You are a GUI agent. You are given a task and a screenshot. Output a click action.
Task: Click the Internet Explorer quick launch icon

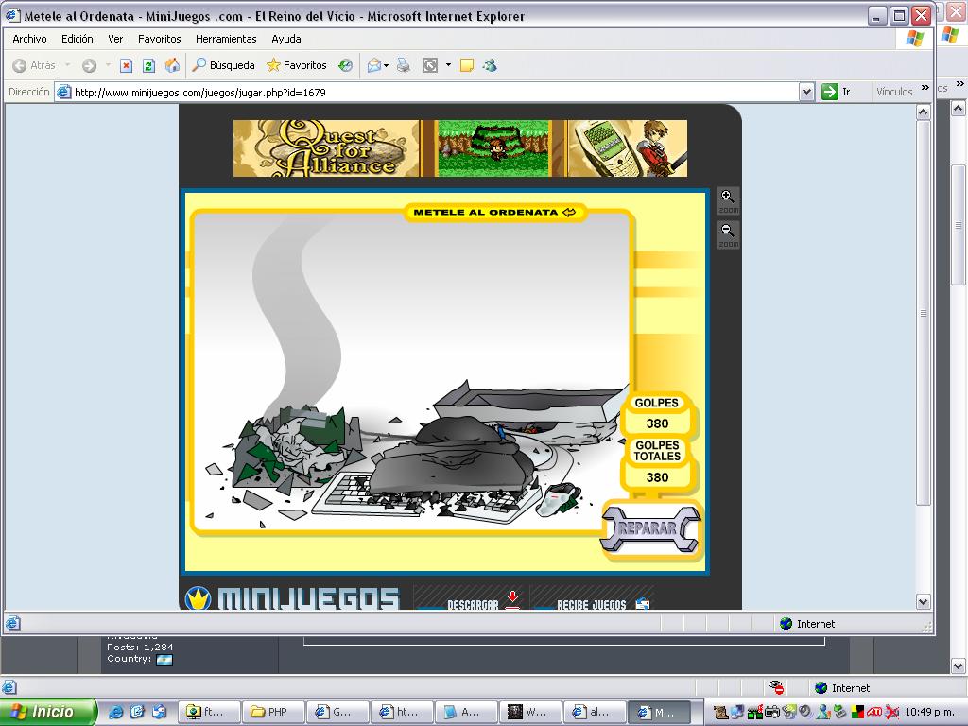[115, 712]
